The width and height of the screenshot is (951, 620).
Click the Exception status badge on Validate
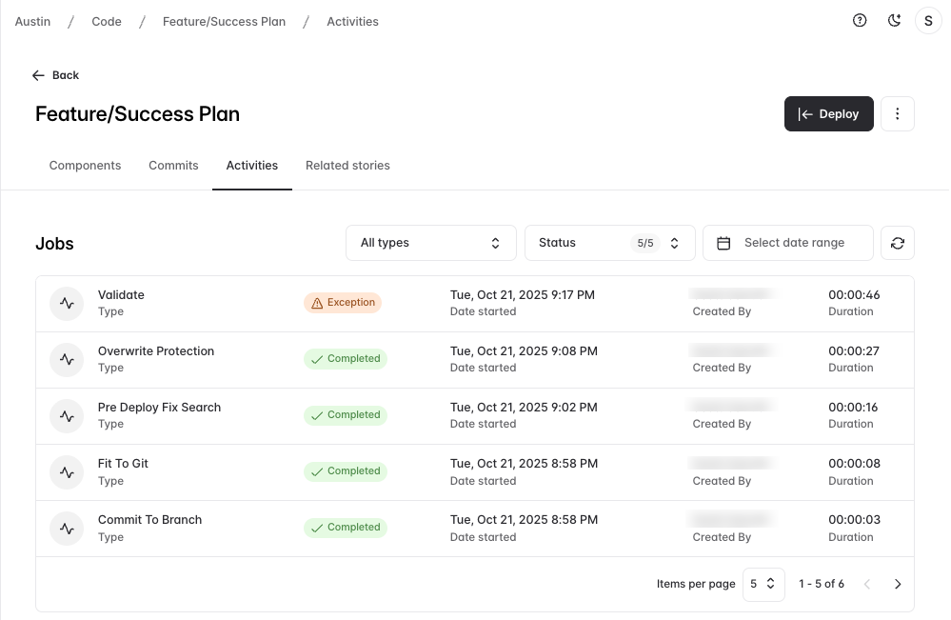tap(343, 303)
